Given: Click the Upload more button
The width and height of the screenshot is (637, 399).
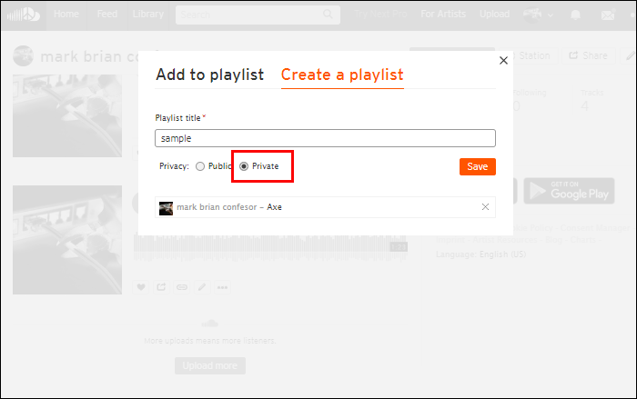Looking at the screenshot, I should (x=209, y=365).
